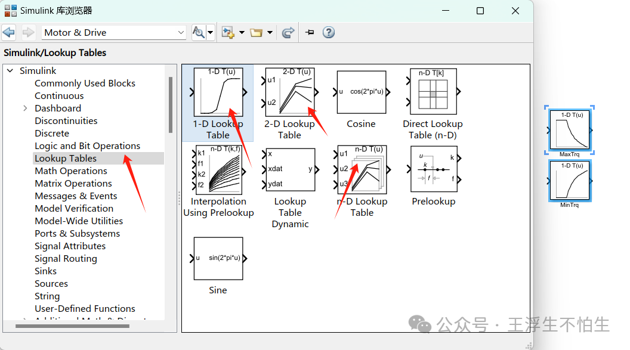
Task: Open the new model dropdown arrow
Action: pyautogui.click(x=242, y=33)
